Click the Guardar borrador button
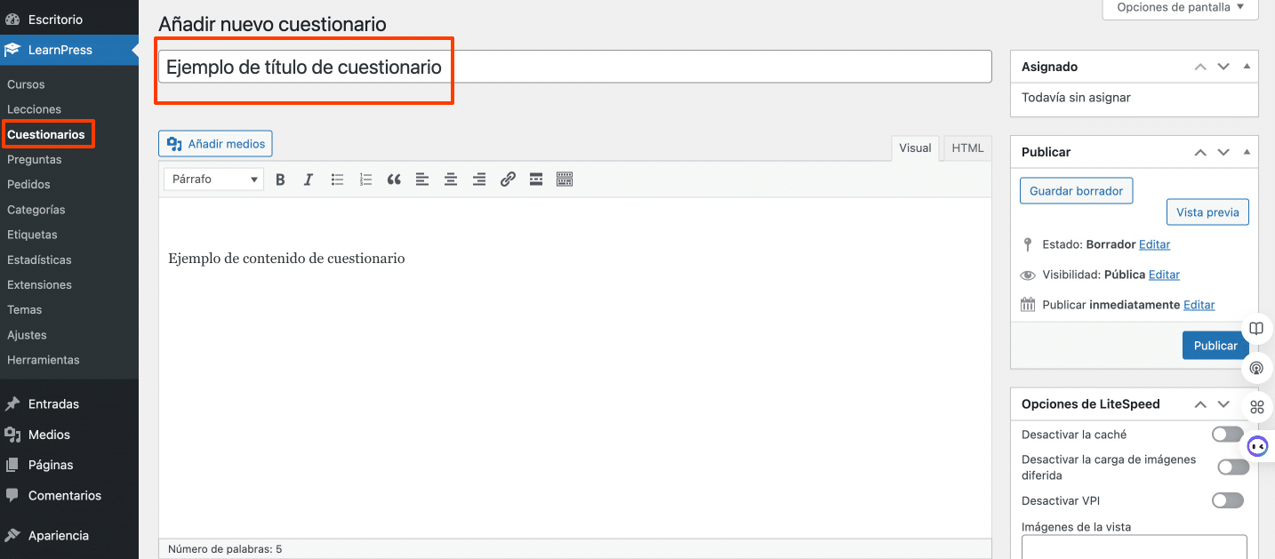 [x=1076, y=191]
